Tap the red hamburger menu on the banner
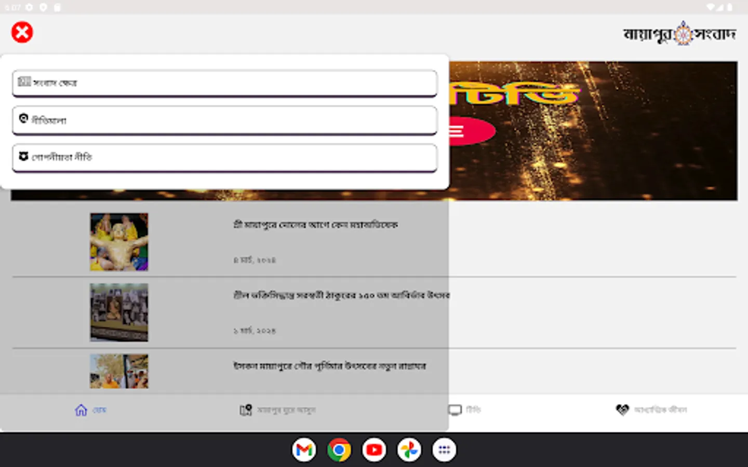This screenshot has height=467, width=748. tap(456, 131)
